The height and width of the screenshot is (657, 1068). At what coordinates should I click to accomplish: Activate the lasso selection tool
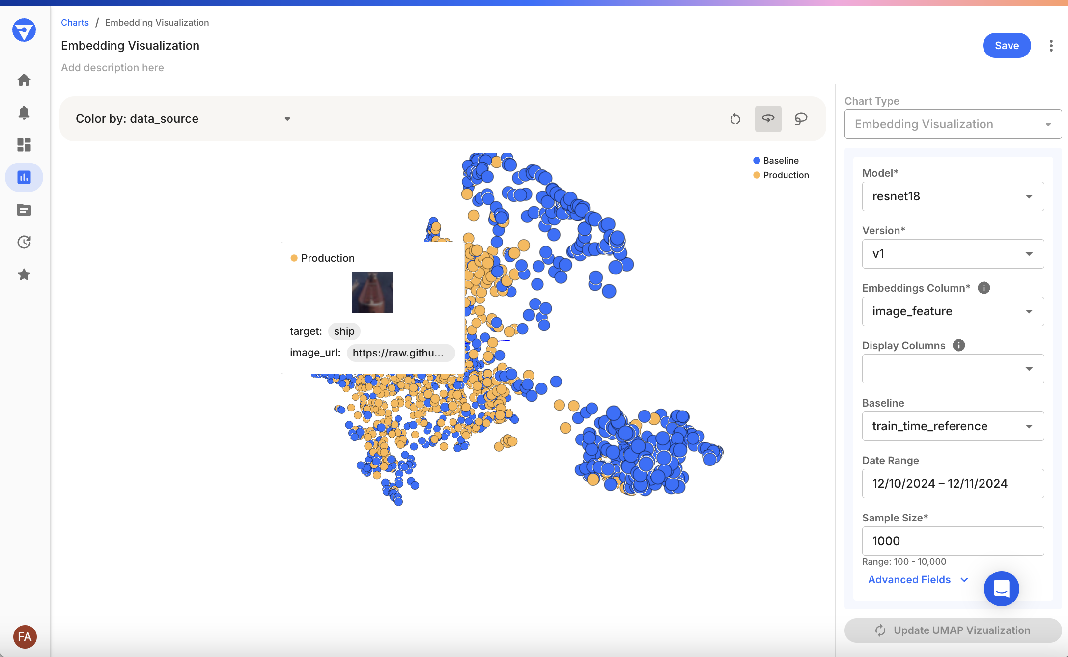click(801, 118)
